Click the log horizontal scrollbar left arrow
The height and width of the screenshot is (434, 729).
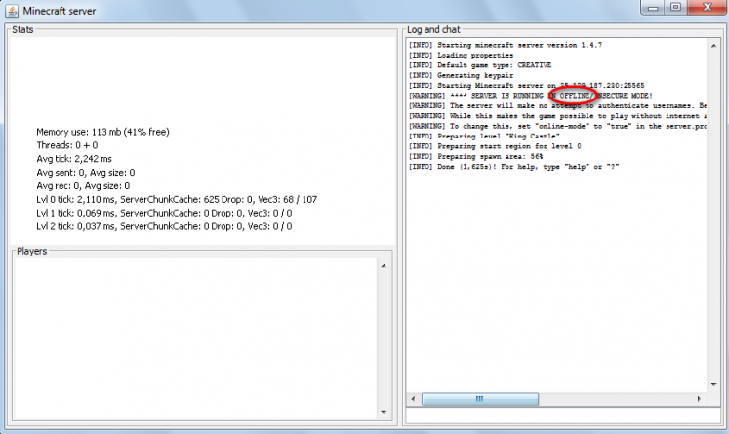[414, 399]
